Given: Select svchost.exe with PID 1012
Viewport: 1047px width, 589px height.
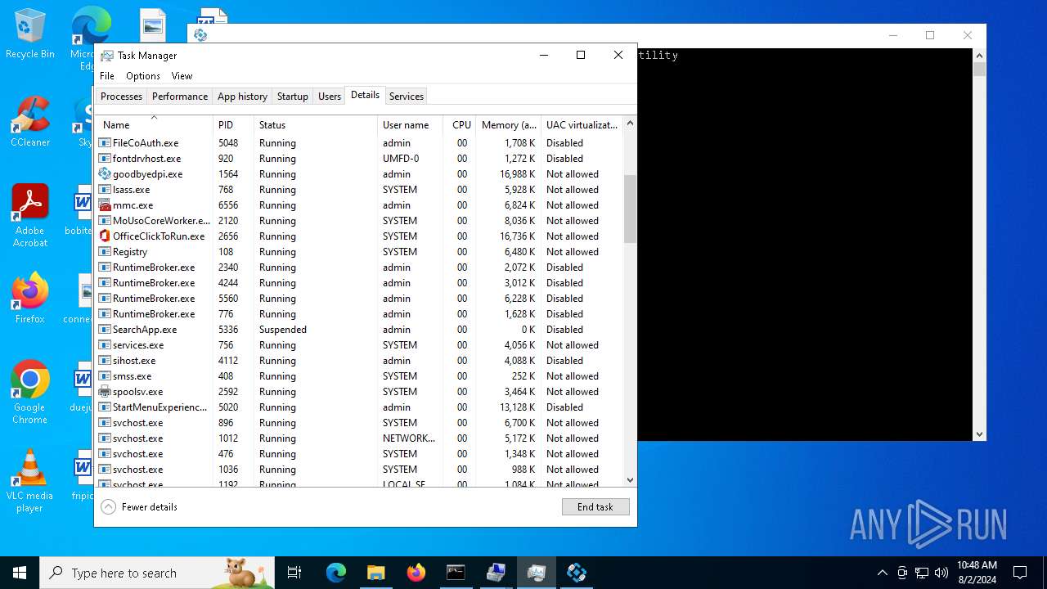Looking at the screenshot, I should click(359, 438).
